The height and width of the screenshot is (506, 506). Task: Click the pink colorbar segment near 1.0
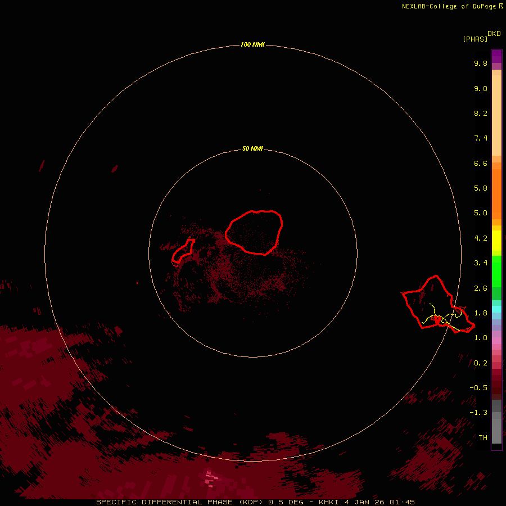(x=496, y=341)
